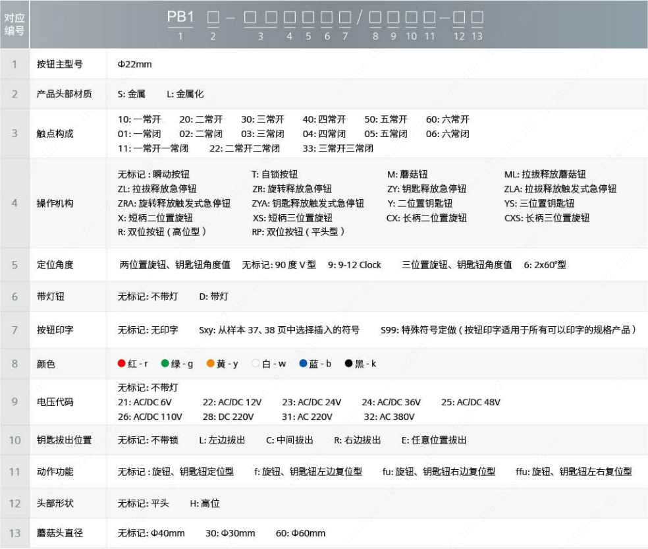
Task: Select the D: 带灯 lamp option
Action: click(x=213, y=296)
